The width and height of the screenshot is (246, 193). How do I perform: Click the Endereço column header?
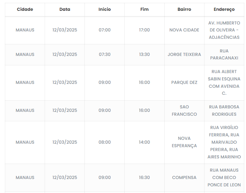click(224, 9)
